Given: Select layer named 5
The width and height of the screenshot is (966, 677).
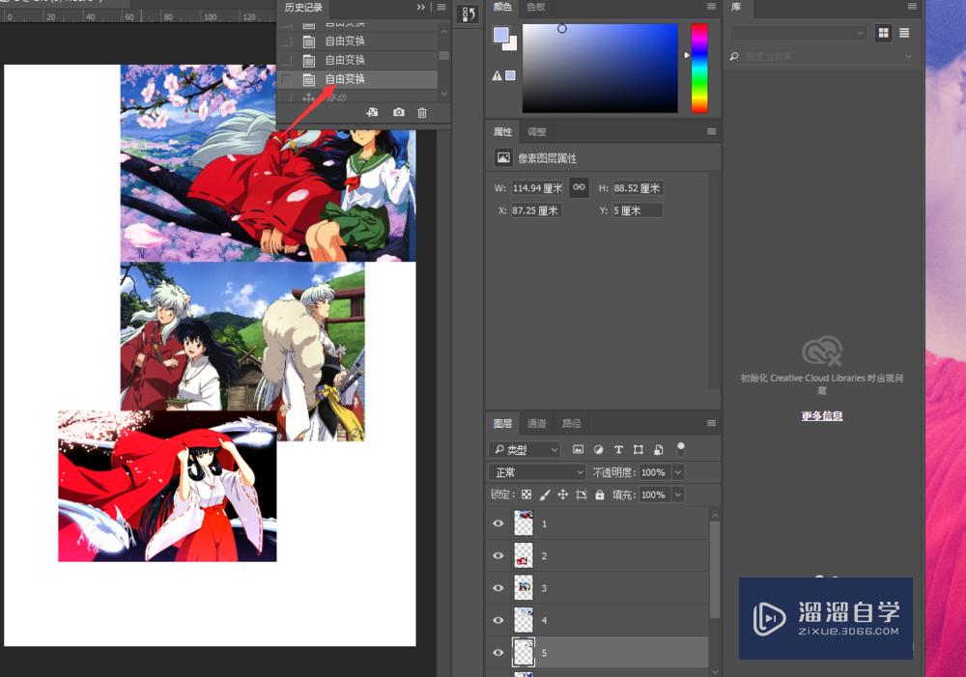Looking at the screenshot, I should click(x=598, y=652).
